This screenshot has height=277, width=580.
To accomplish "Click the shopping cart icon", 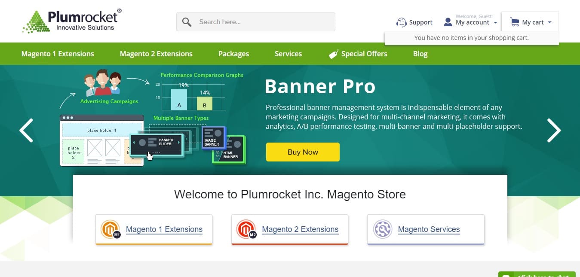I will click(514, 22).
